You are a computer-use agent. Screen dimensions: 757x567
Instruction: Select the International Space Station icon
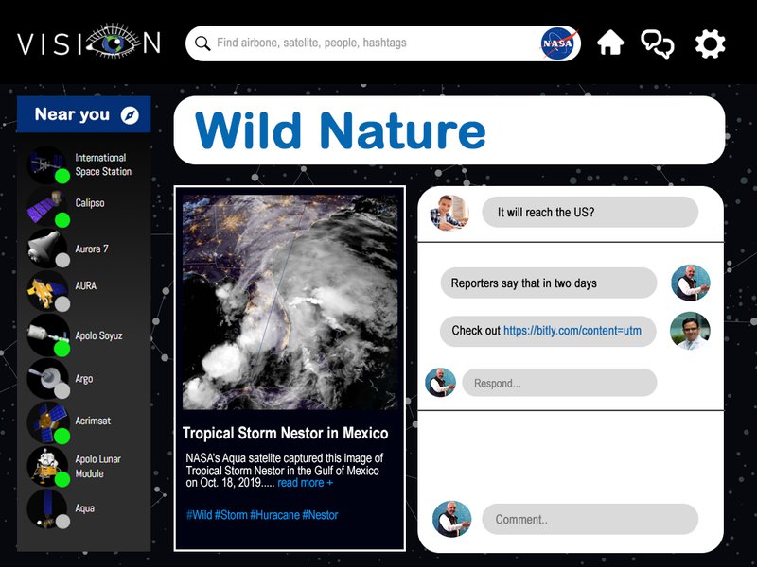[45, 163]
